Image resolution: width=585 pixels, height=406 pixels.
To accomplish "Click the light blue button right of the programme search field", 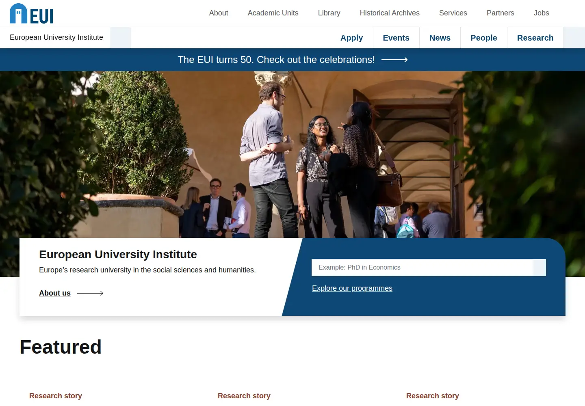I will [539, 268].
